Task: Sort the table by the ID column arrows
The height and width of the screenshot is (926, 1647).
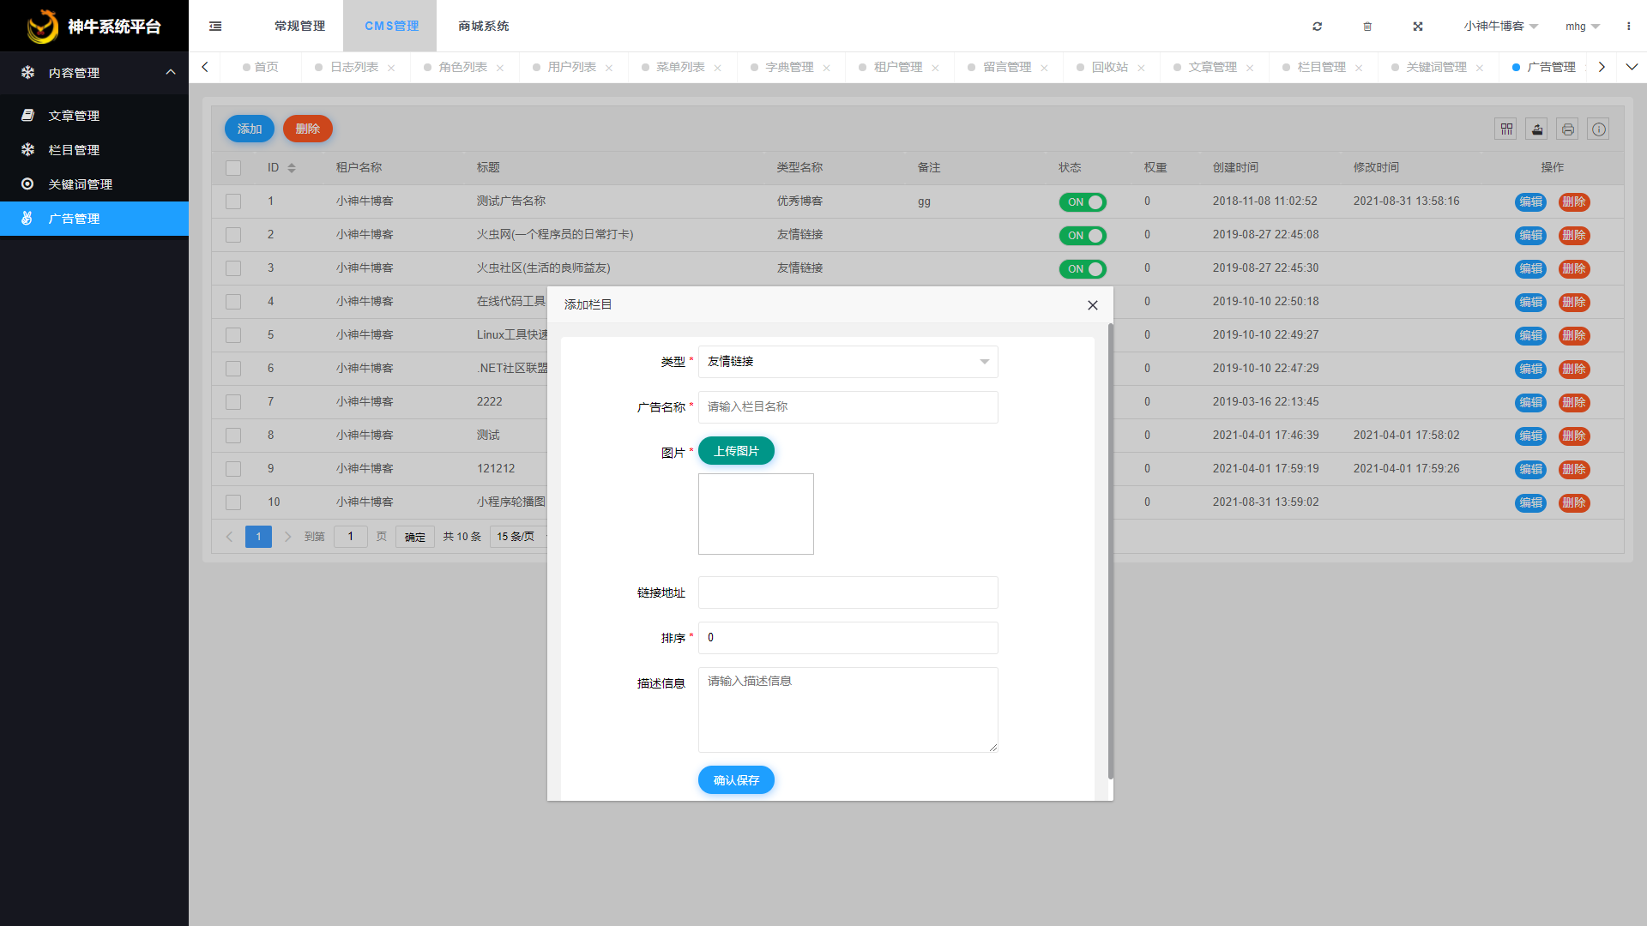Action: click(x=292, y=167)
